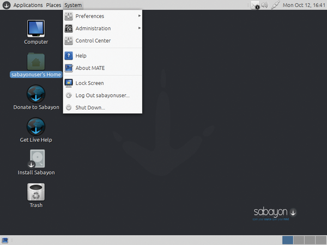Launch Control Center from the menu

click(102, 41)
